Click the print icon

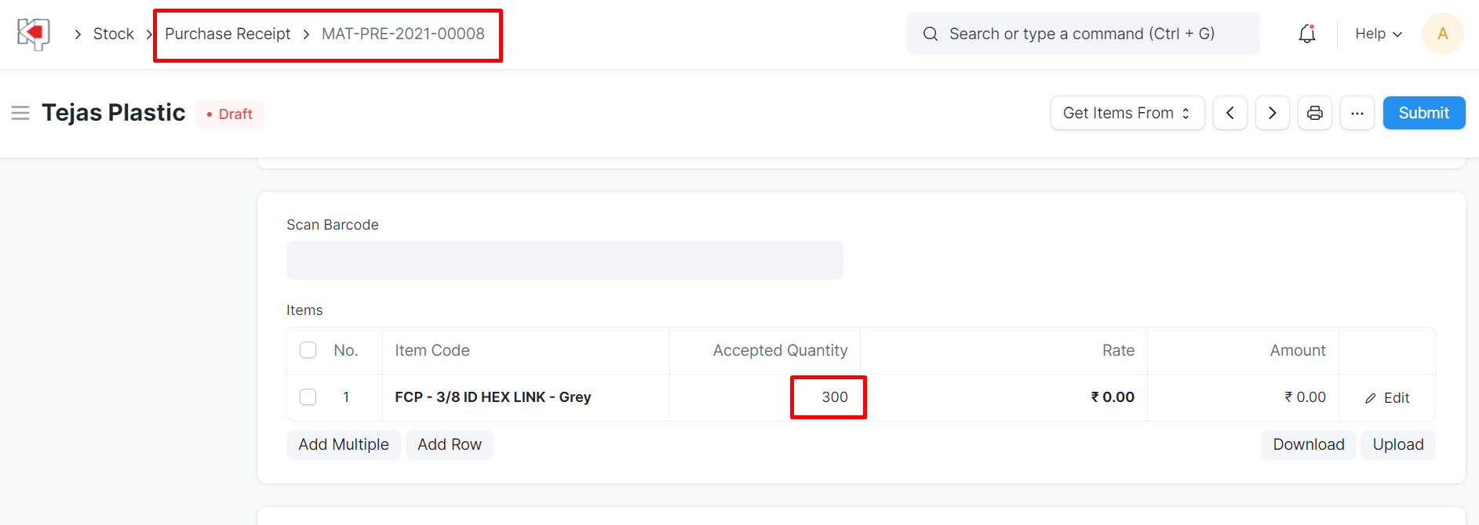pos(1314,113)
